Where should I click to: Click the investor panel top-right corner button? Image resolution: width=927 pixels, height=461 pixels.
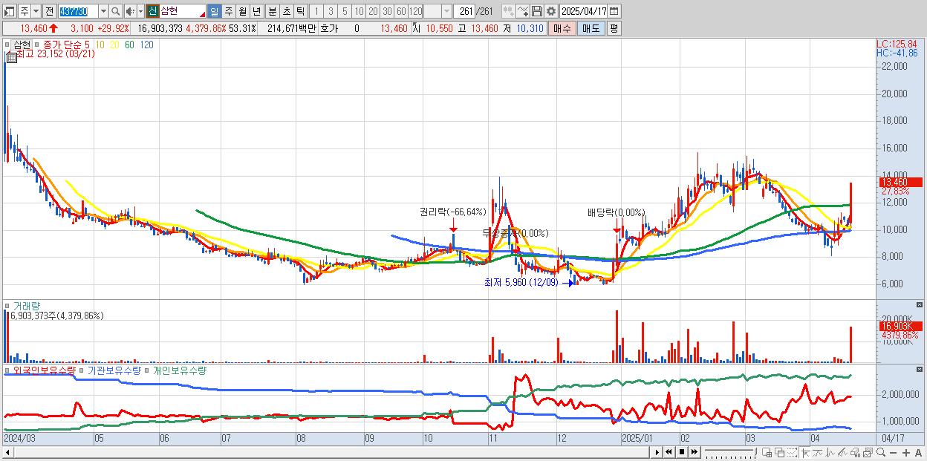[x=921, y=369]
